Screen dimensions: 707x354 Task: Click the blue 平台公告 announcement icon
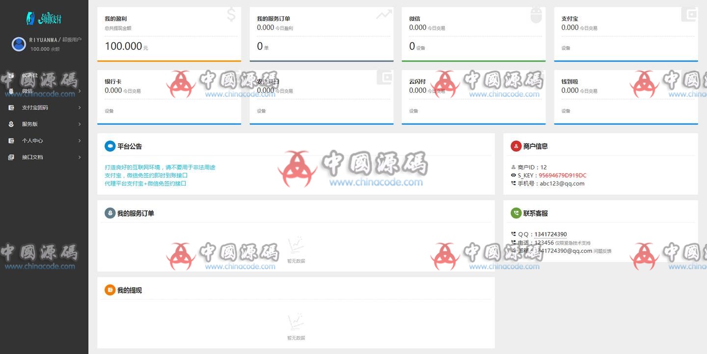coord(109,146)
